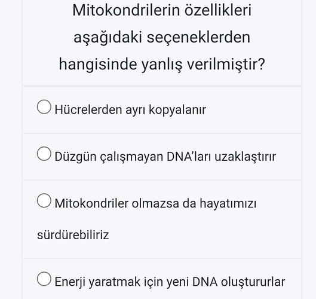Select the 'Hücrelerden ayrı kopyalanır' radio button
This screenshot has height=299, width=316.
point(44,106)
